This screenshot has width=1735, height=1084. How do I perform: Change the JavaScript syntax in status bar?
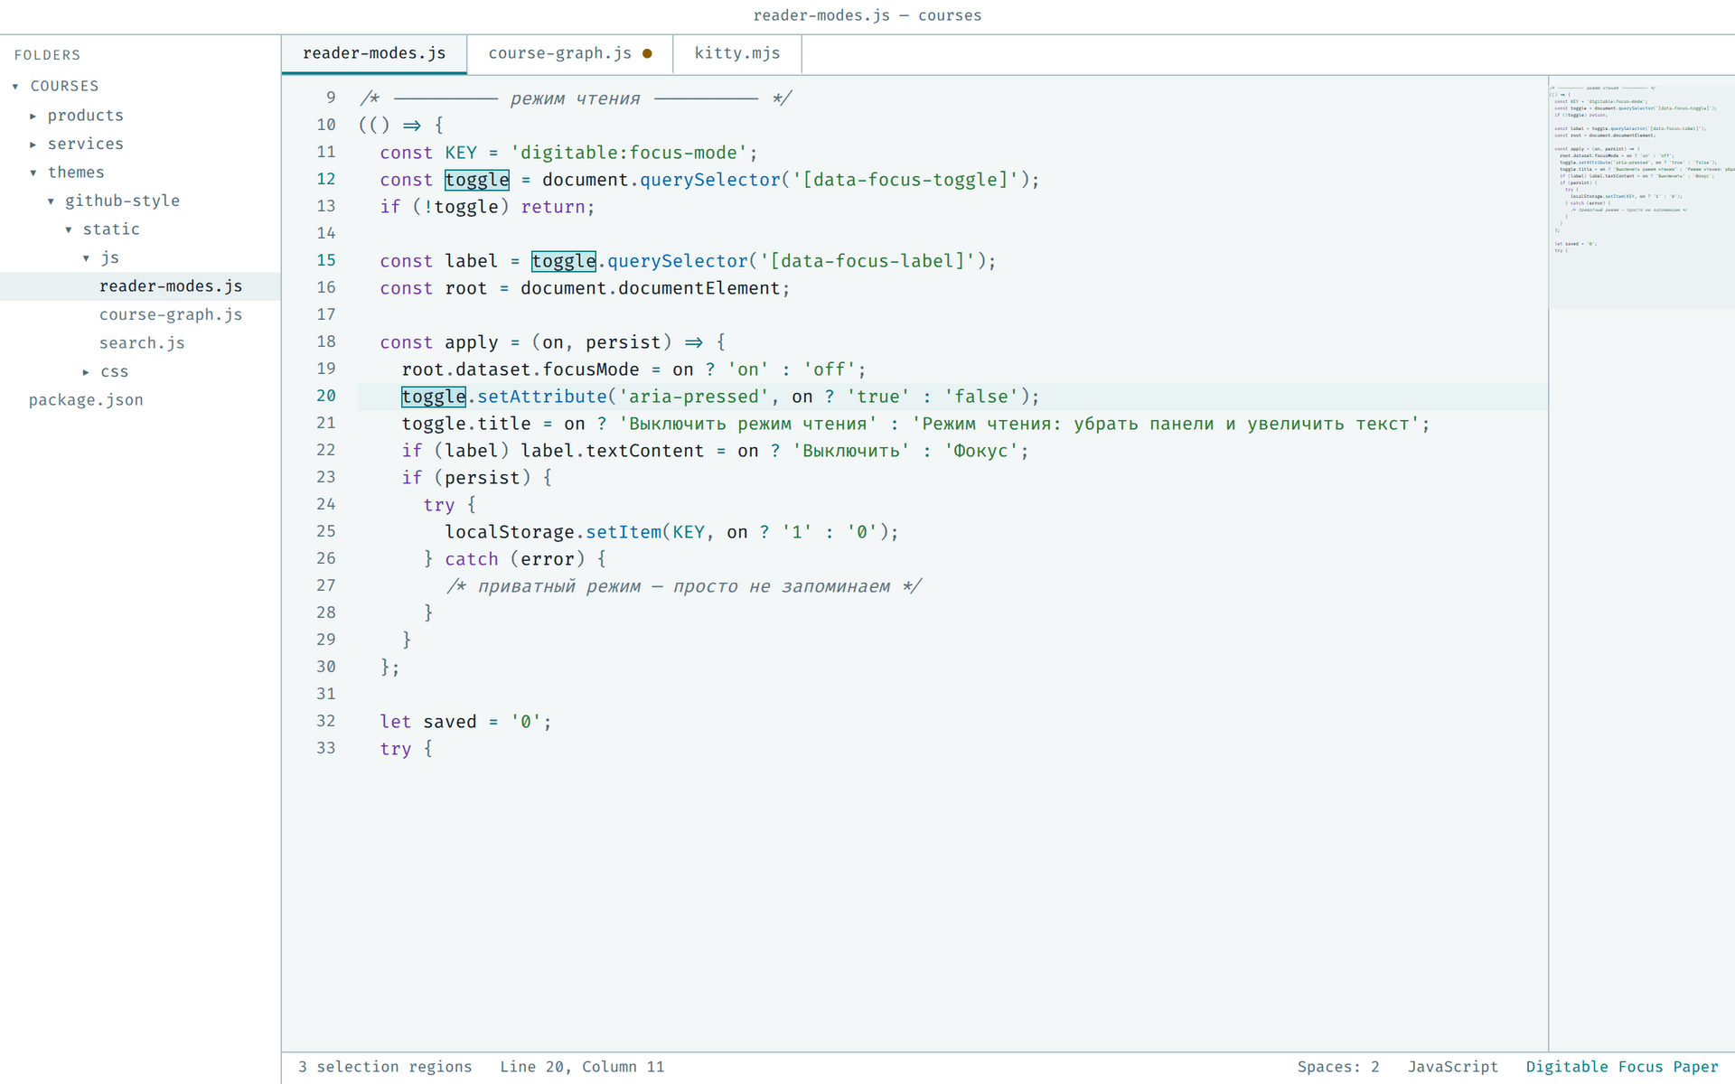1453,1067
